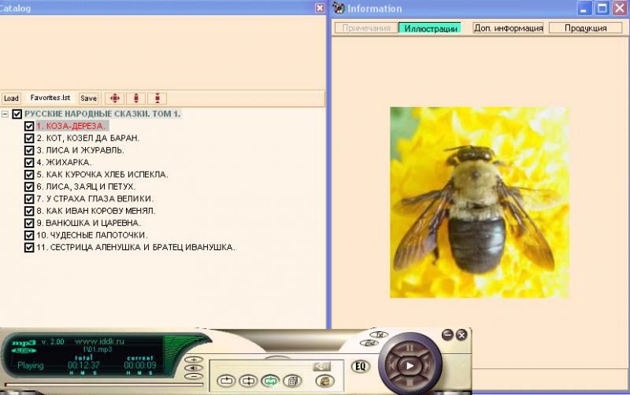The image size is (630, 395).
Task: Uncheck the ЖИХАРКА track checkbox
Action: pyautogui.click(x=29, y=162)
